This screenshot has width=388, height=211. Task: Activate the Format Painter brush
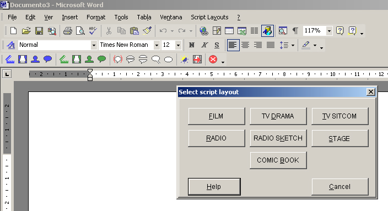[x=147, y=31]
